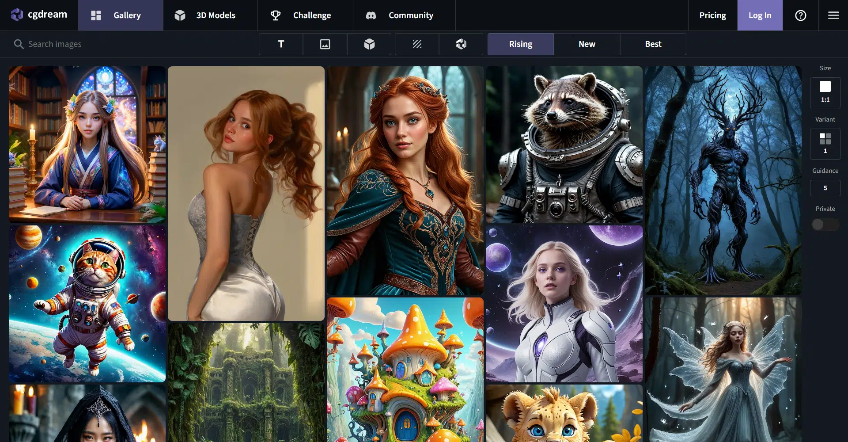Switch to the New tab
The image size is (848, 442).
587,44
